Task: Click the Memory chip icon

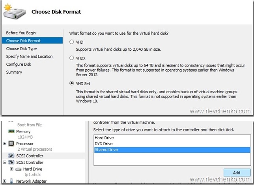Action: tap(11, 131)
